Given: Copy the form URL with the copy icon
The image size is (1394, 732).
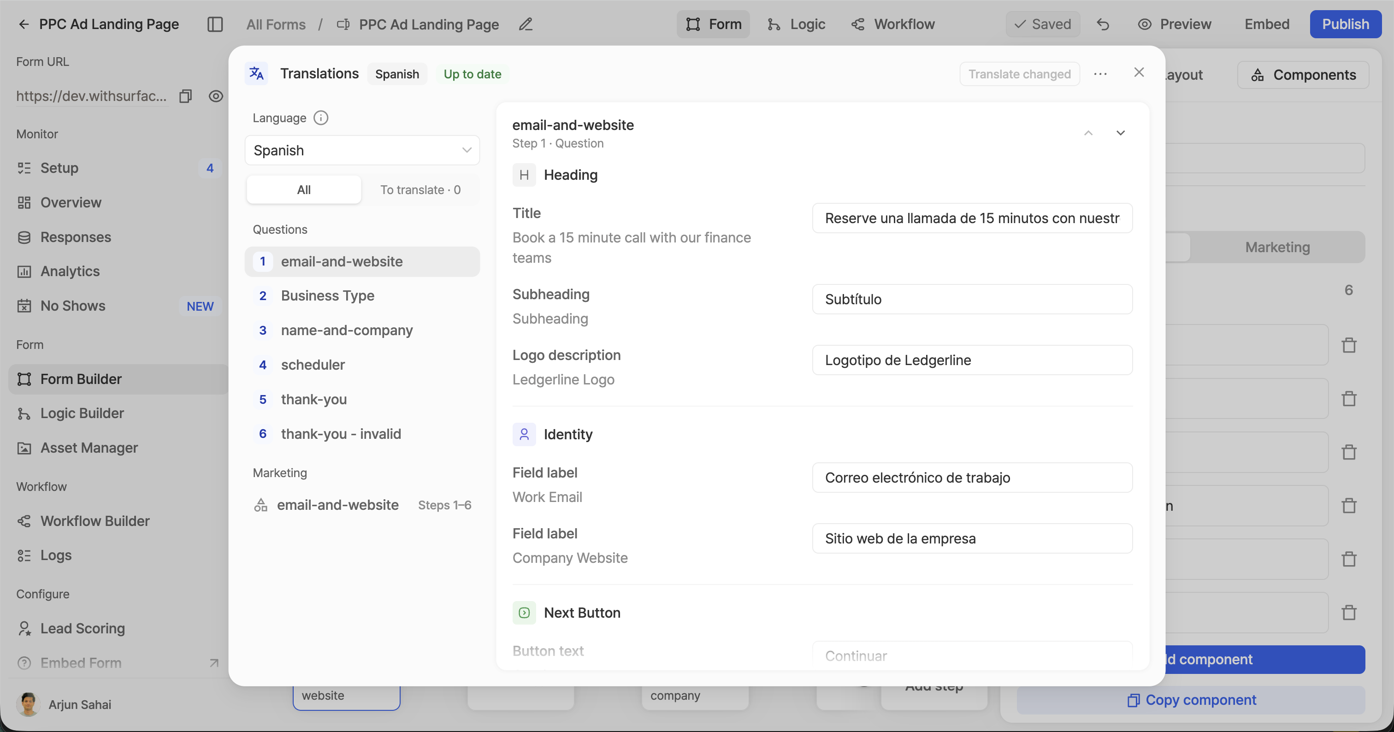Looking at the screenshot, I should pyautogui.click(x=186, y=96).
